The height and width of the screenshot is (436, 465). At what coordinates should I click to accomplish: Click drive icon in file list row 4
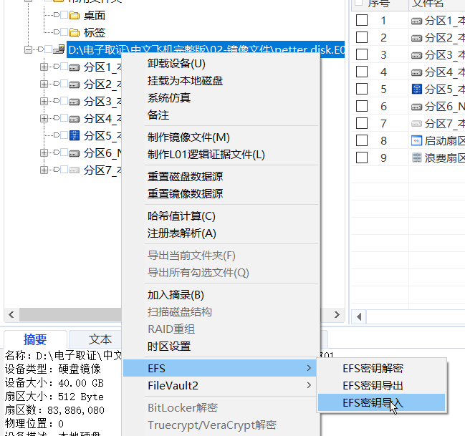click(x=417, y=72)
